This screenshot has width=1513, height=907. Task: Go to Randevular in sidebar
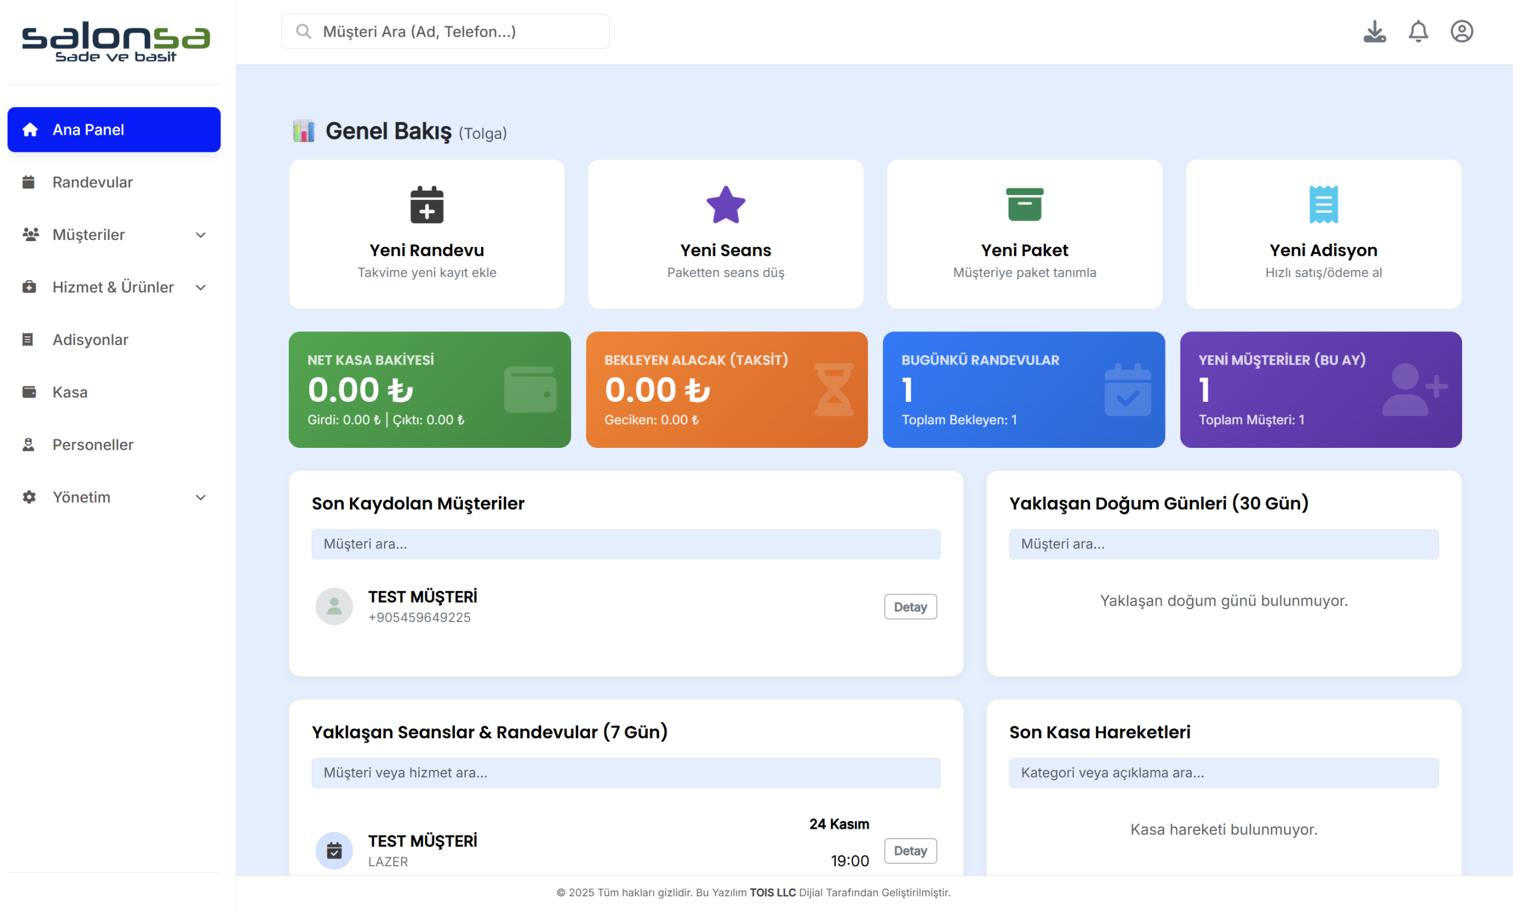(x=92, y=182)
